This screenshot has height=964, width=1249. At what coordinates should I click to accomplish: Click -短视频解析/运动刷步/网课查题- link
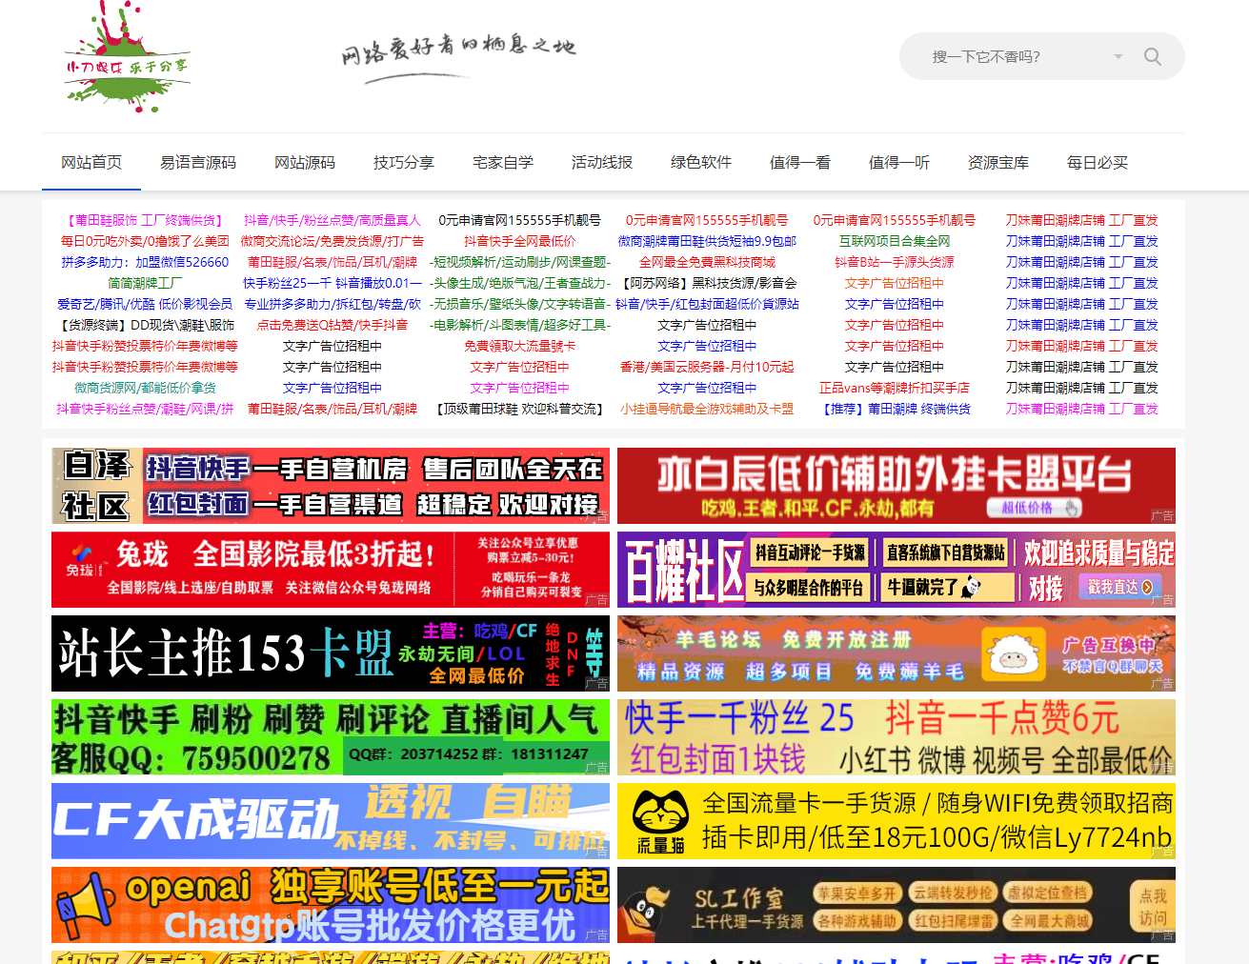[519, 262]
